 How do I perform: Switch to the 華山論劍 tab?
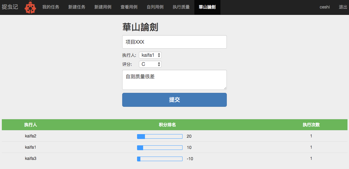click(x=207, y=7)
